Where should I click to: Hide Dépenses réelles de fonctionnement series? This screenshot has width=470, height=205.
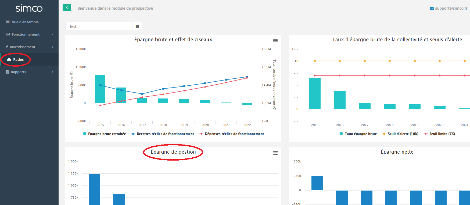234,134
